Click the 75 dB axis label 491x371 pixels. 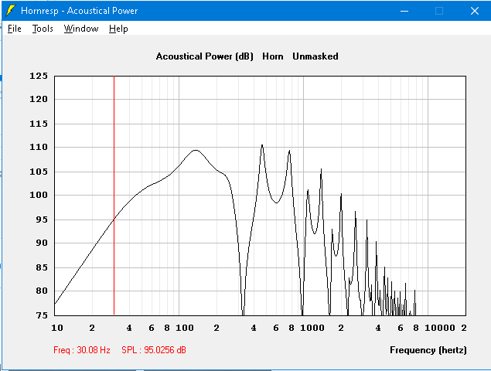tap(41, 315)
